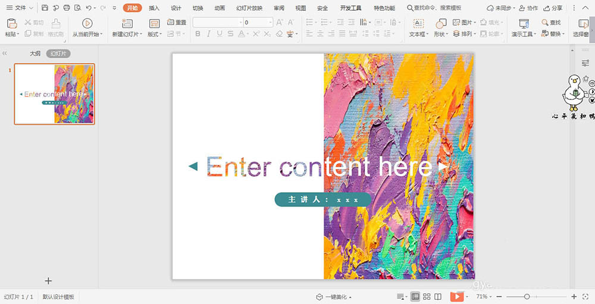Open the font size dropdown
595x304 pixels.
pyautogui.click(x=270, y=23)
